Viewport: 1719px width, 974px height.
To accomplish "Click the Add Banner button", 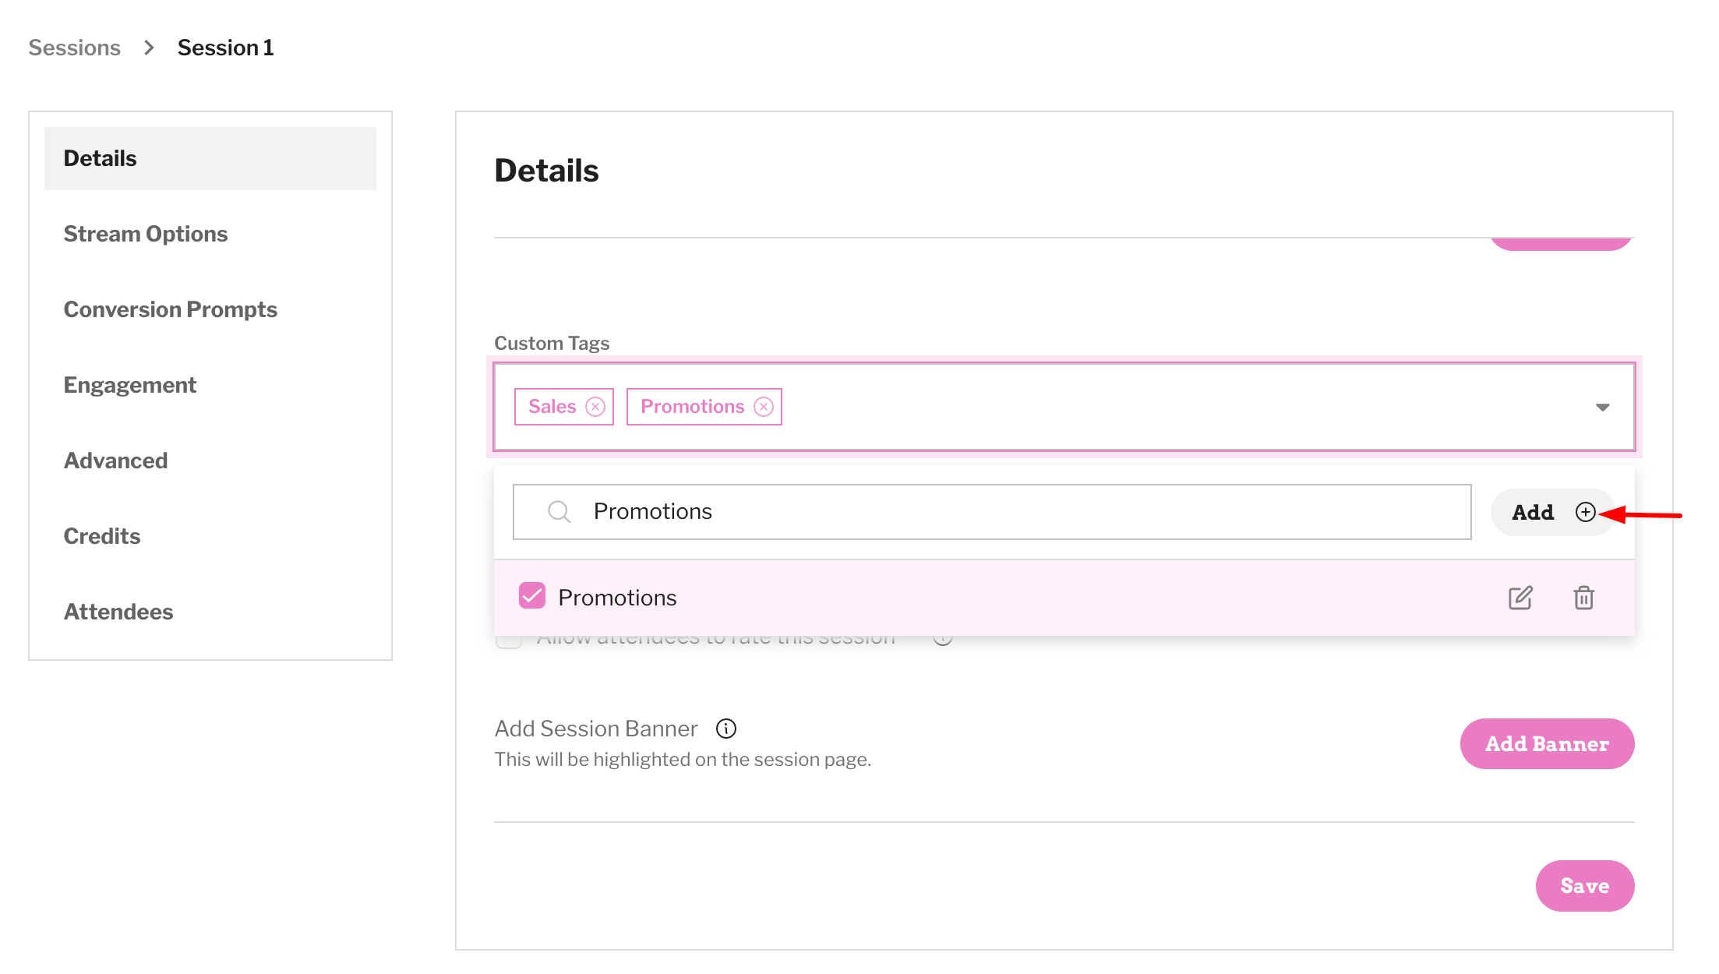I will 1547,744.
